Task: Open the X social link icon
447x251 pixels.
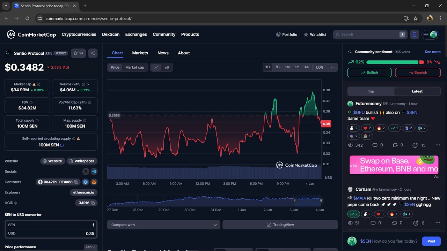Action: coord(86,172)
